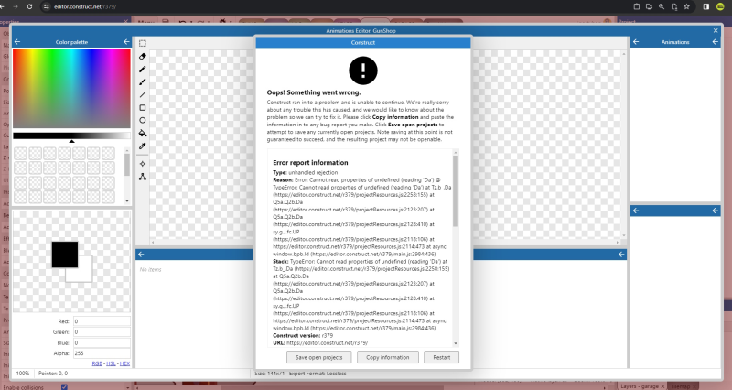
Task: Open browser side panel icon
Action: [x=705, y=6]
